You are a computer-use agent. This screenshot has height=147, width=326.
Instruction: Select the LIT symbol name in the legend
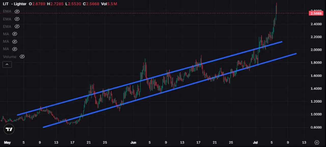[x=6, y=4]
